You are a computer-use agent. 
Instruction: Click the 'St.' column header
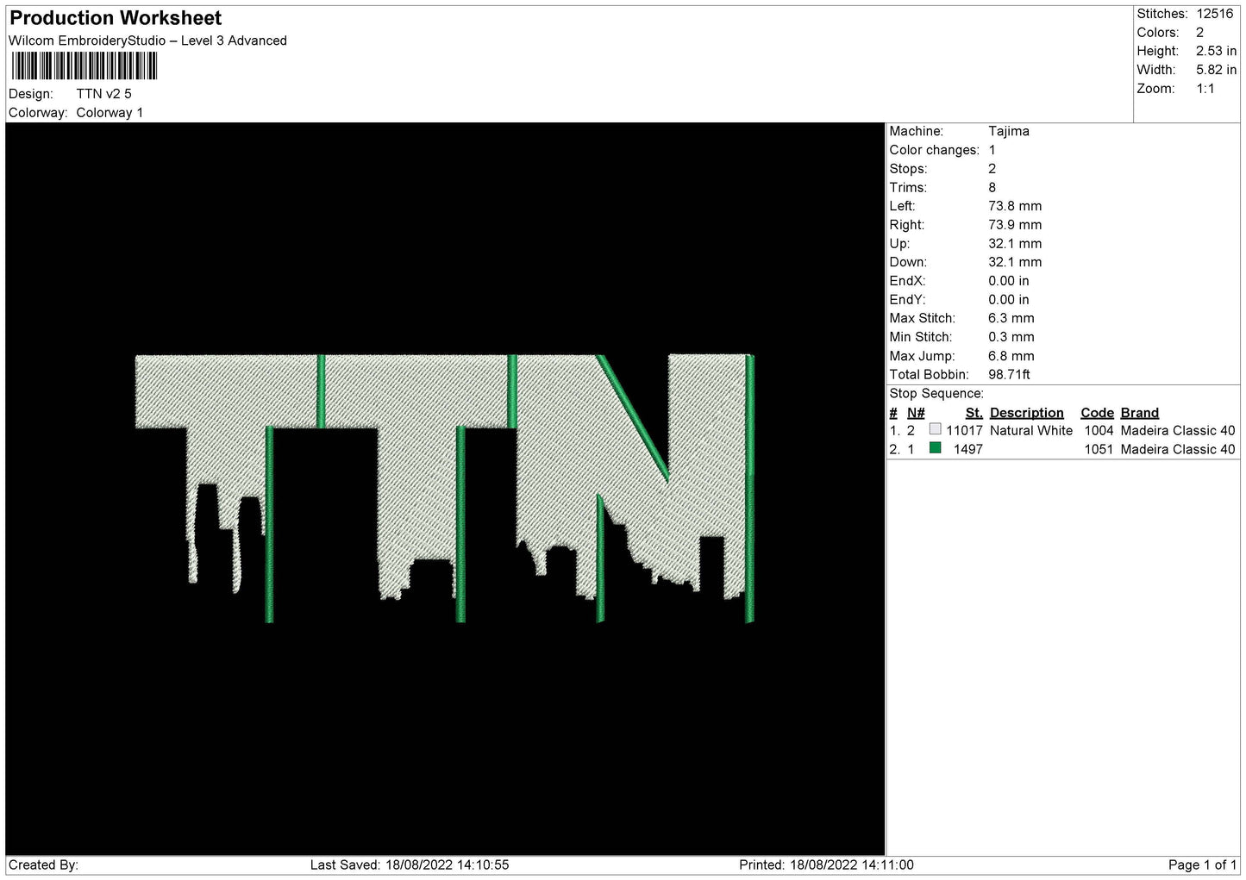(x=974, y=413)
